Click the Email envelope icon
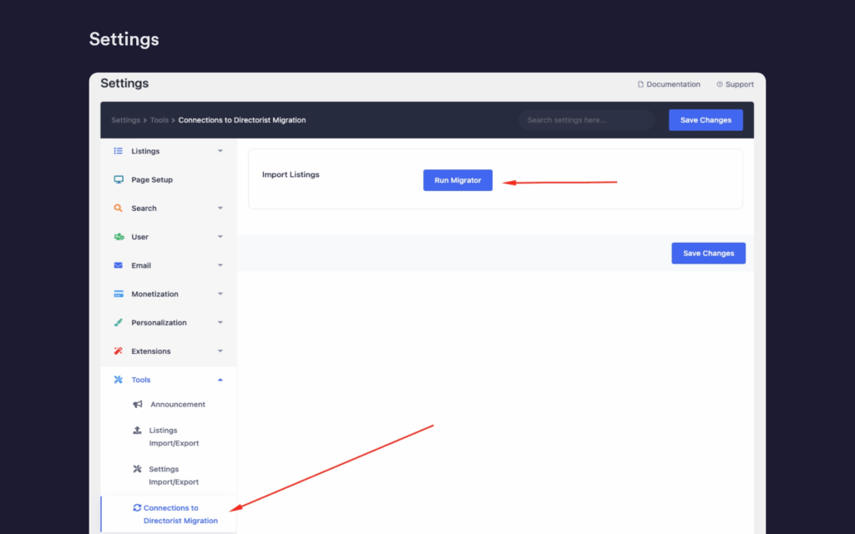Image resolution: width=855 pixels, height=534 pixels. click(x=118, y=265)
